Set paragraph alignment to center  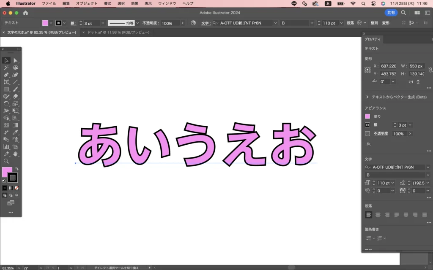[378, 215]
